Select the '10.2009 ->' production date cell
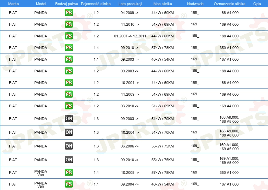 [x=130, y=173]
